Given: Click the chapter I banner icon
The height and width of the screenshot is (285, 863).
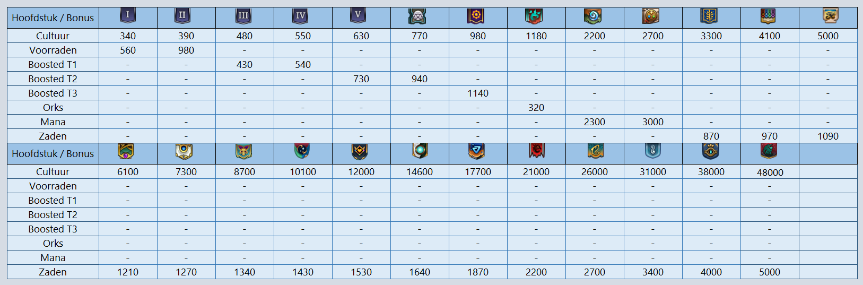Looking at the screenshot, I should pyautogui.click(x=128, y=15).
